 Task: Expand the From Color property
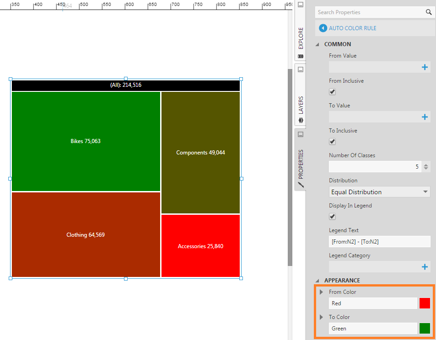[x=320, y=292]
